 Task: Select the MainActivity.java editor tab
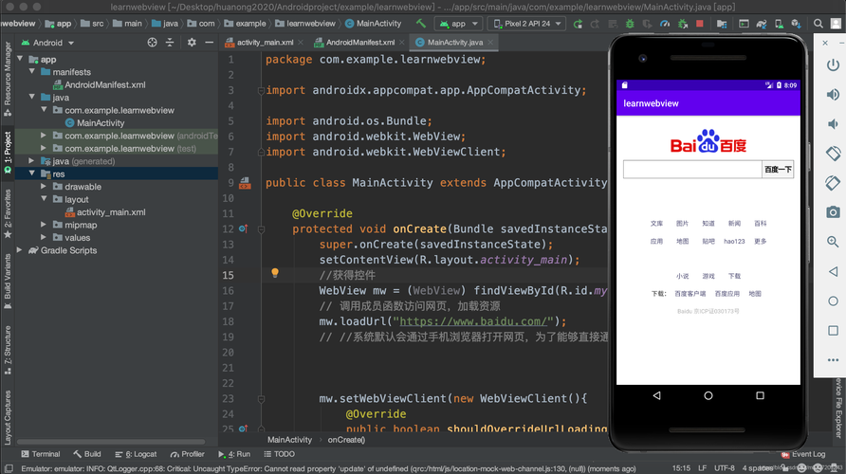tap(454, 42)
